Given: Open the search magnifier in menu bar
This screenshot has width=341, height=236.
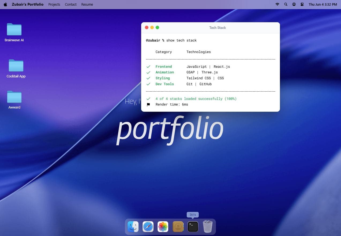Looking at the screenshot, I should (x=286, y=4).
